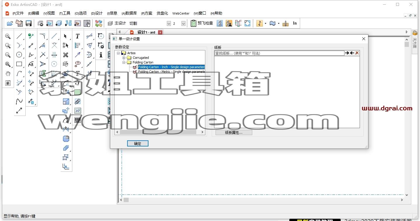Click the Corrugated folder label

point(141,58)
